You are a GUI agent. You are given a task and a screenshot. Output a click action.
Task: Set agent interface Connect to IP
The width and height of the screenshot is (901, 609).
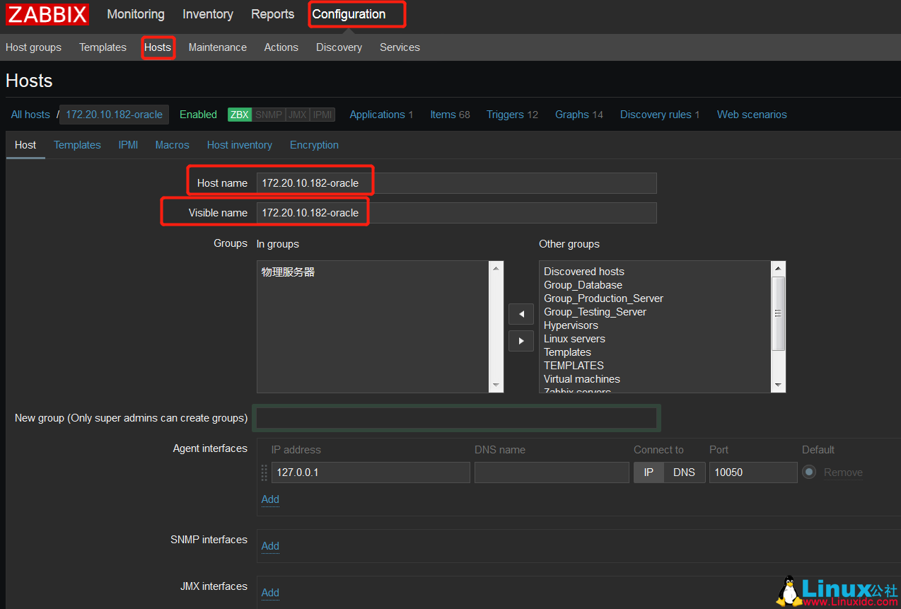click(x=648, y=472)
